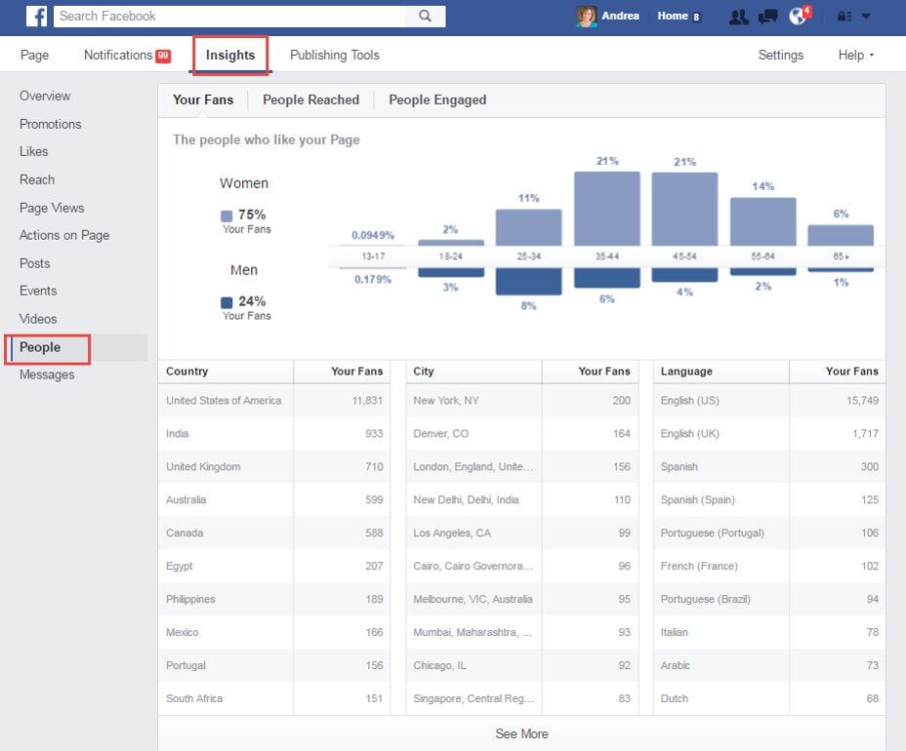This screenshot has width=906, height=751.
Task: Open the globe notifications icon
Action: [x=798, y=16]
